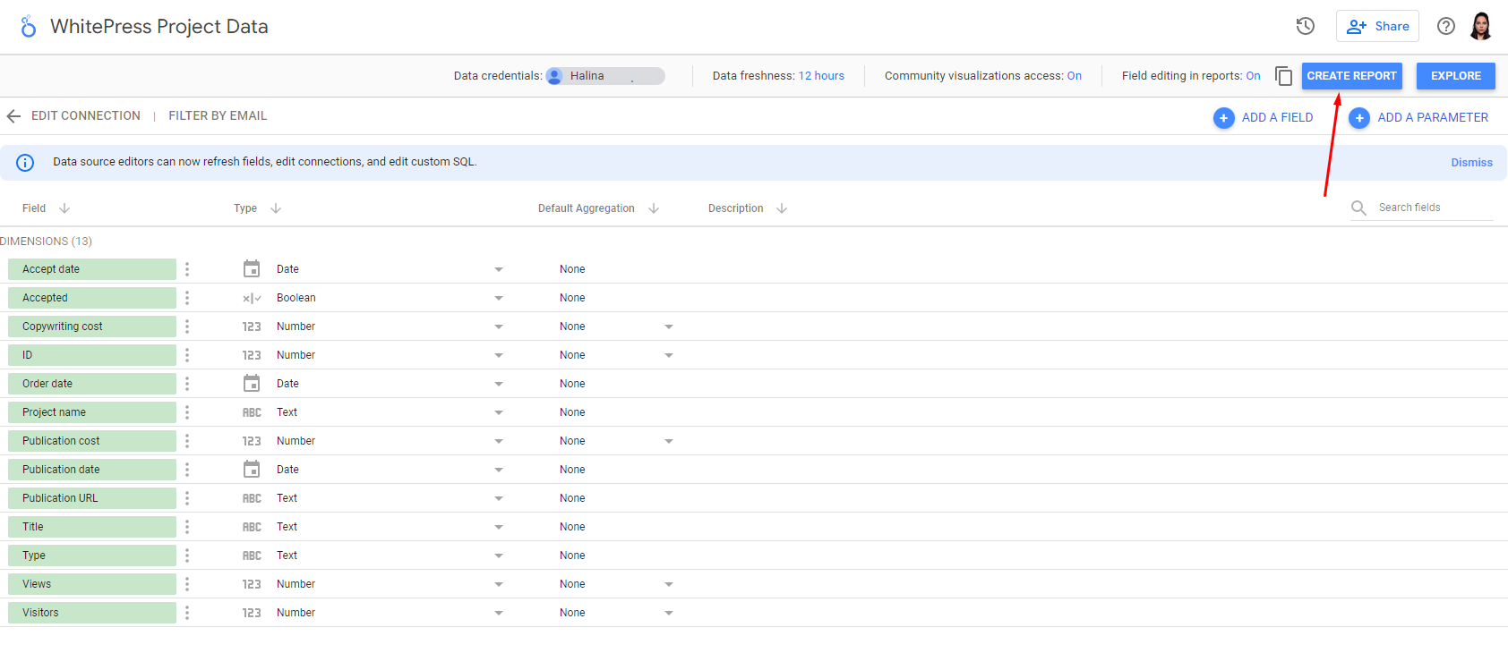1508x653 pixels.
Task: Open the three-dot menu for Publication cost
Action: [x=187, y=441]
